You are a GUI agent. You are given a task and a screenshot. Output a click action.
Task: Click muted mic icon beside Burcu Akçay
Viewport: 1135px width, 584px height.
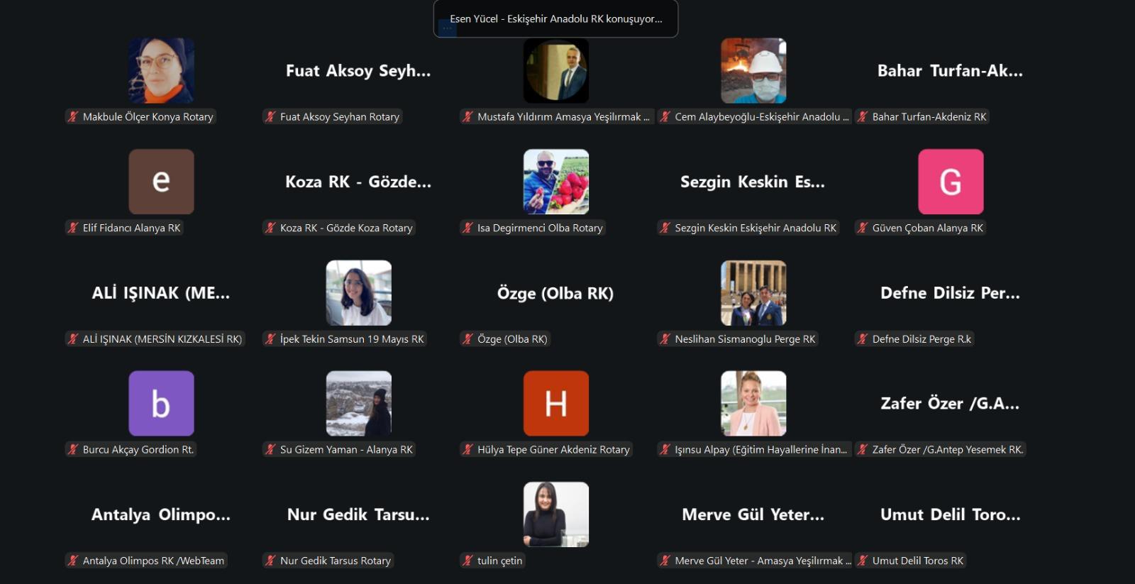coord(72,449)
